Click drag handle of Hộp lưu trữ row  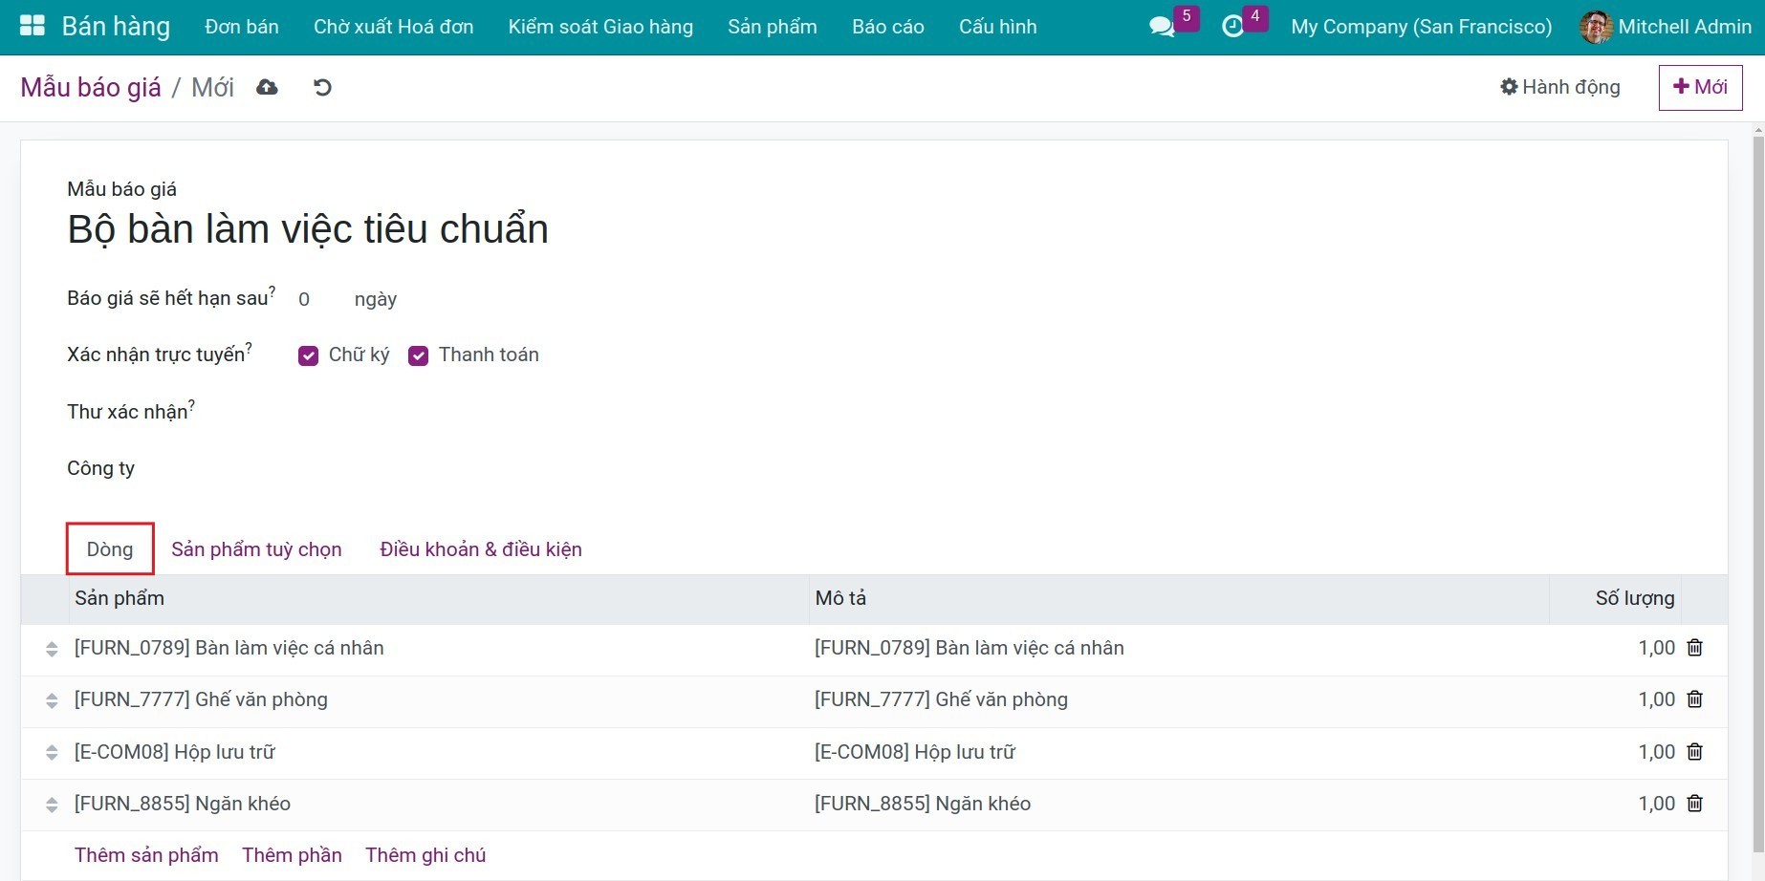click(52, 753)
